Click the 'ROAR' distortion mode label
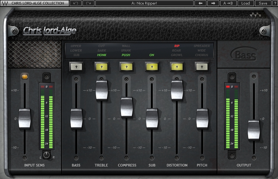Viewport: 278px width, 179px height. [x=177, y=50]
